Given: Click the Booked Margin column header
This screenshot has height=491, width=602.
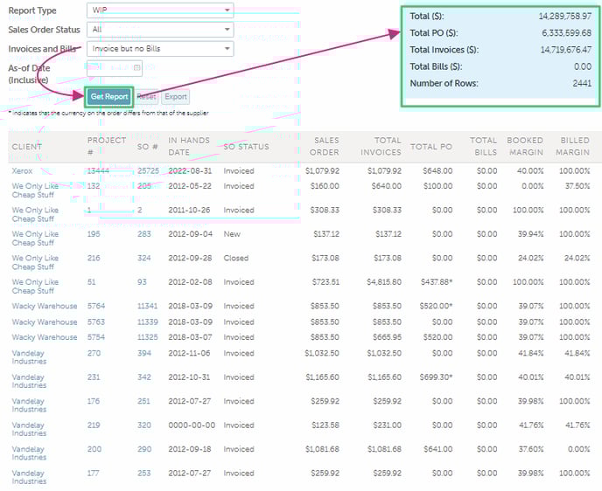Looking at the screenshot, I should pos(525,145).
